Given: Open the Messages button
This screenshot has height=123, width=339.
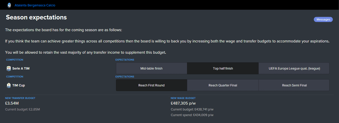Looking at the screenshot, I should pyautogui.click(x=323, y=19).
